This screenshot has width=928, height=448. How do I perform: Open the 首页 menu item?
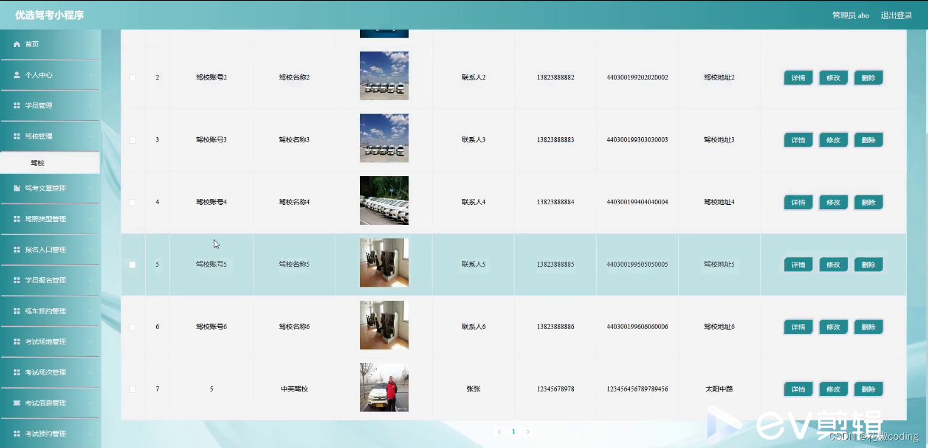pos(50,44)
